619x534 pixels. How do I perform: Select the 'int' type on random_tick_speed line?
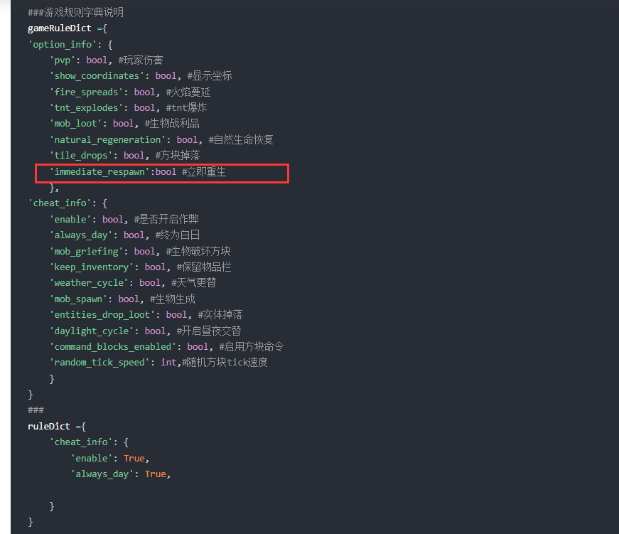point(168,363)
